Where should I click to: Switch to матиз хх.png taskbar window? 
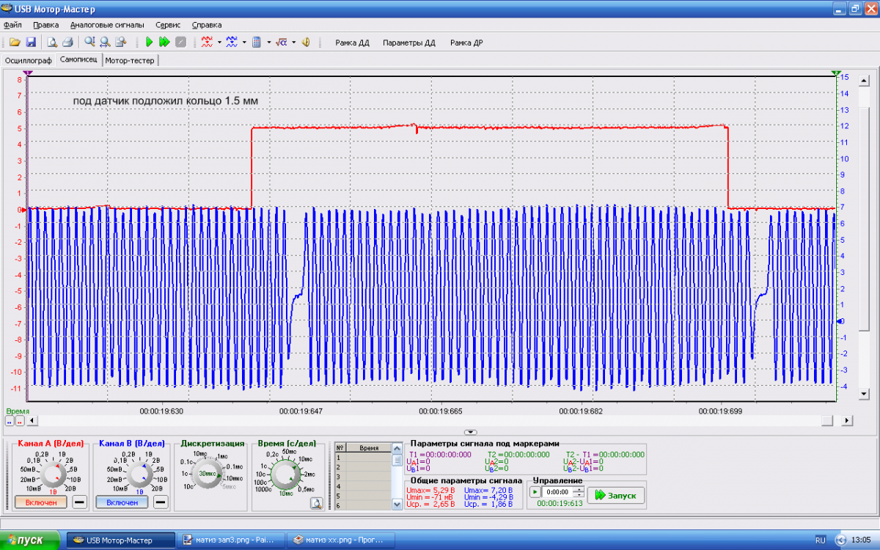(x=340, y=540)
